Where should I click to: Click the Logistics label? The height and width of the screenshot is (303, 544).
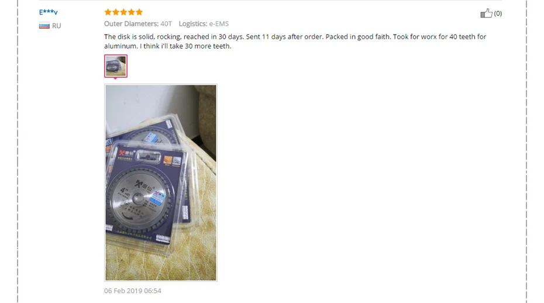pyautogui.click(x=193, y=23)
